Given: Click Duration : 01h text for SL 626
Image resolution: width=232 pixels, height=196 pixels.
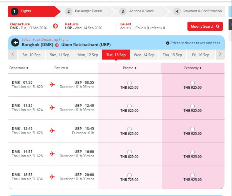Looking at the screenshot, I should (83, 133).
